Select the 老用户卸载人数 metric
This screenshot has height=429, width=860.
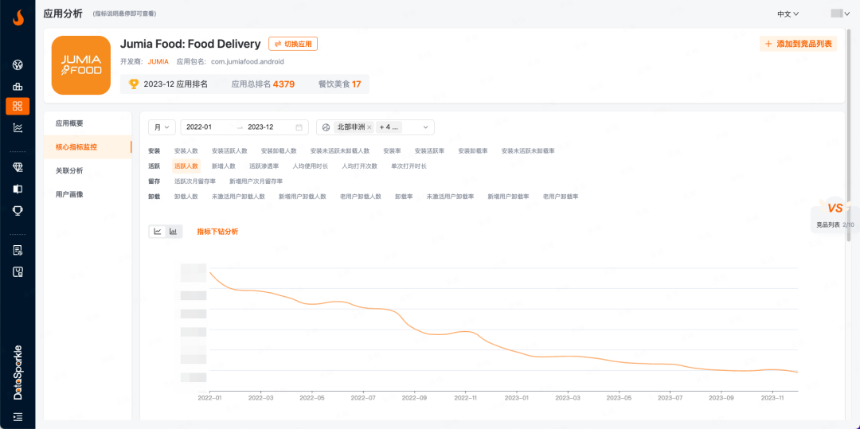click(x=361, y=196)
